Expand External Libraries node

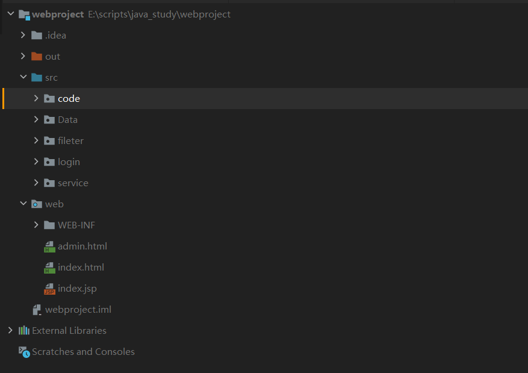pos(10,330)
